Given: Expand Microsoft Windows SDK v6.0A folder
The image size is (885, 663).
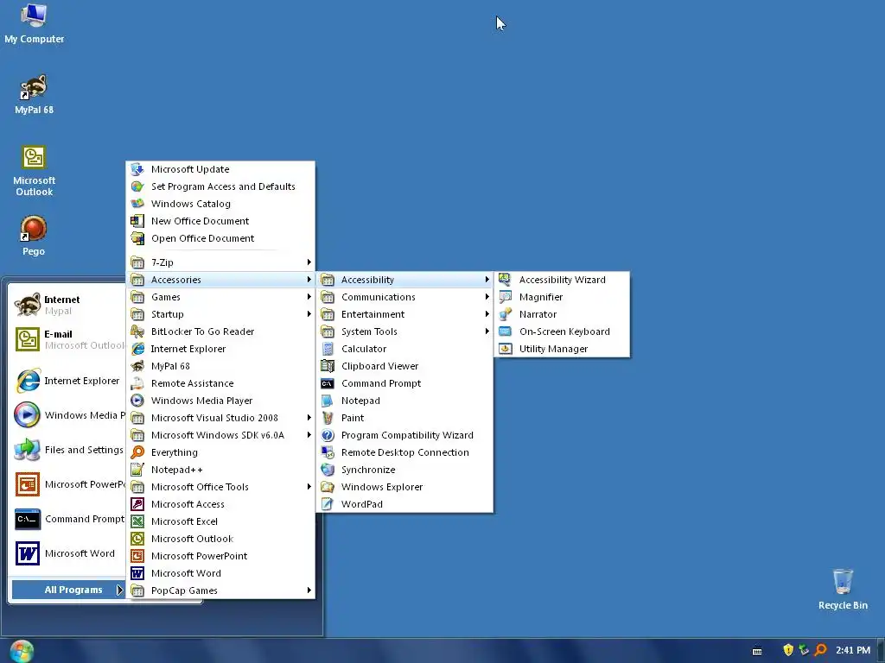Looking at the screenshot, I should click(220, 435).
